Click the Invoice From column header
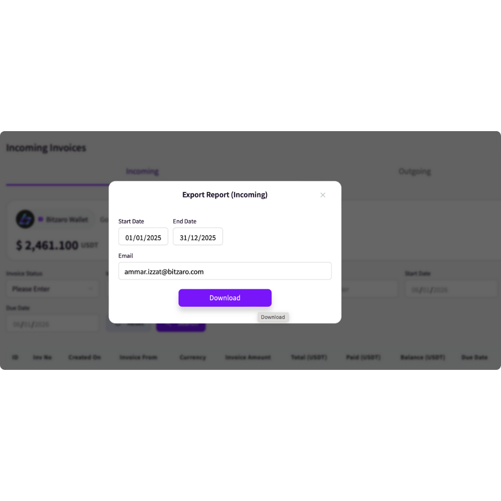501x501 pixels. [138, 357]
